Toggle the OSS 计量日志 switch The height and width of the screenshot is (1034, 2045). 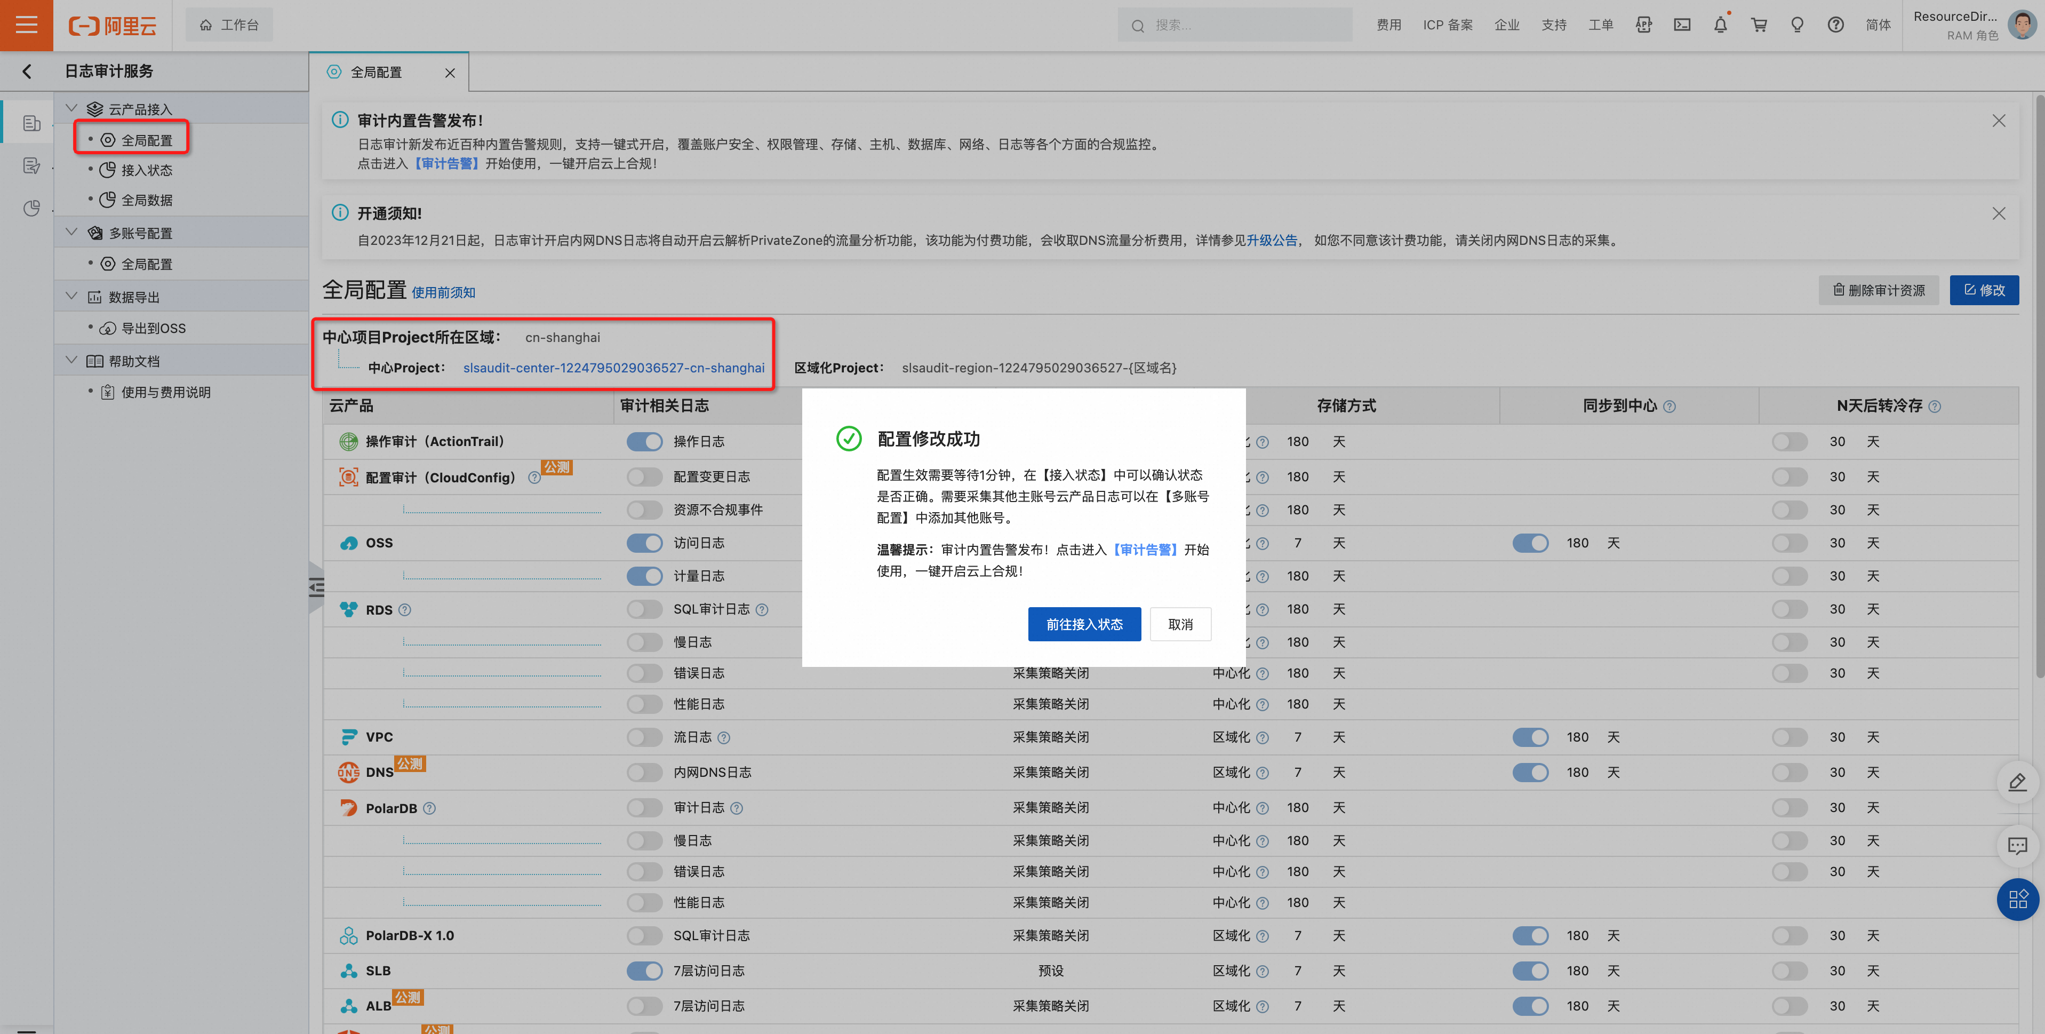(644, 577)
